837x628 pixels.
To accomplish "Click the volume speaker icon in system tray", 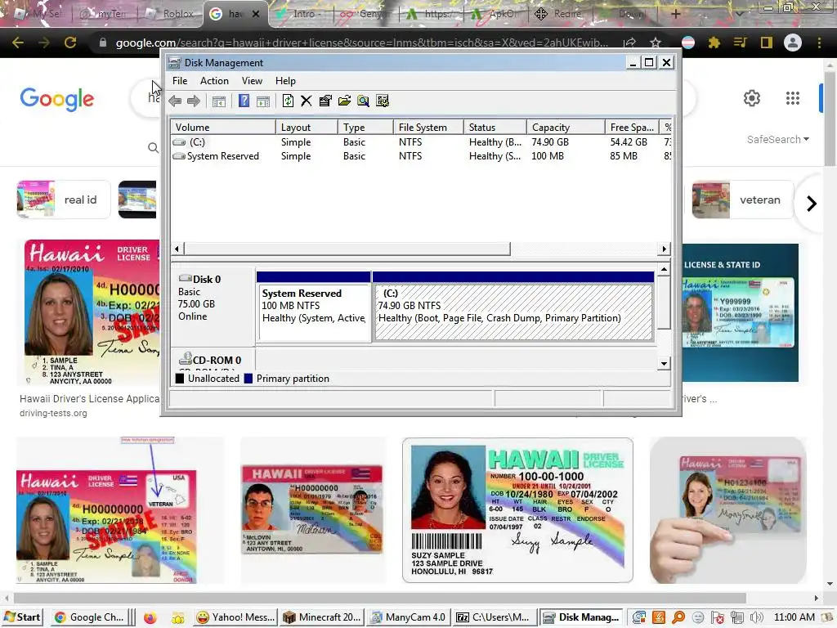I will (x=756, y=618).
